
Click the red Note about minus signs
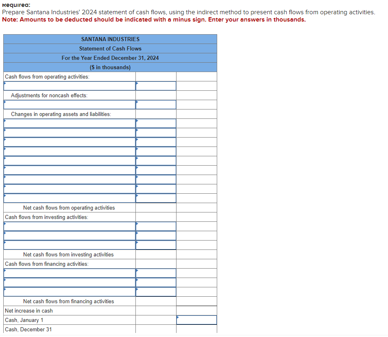tap(154, 20)
